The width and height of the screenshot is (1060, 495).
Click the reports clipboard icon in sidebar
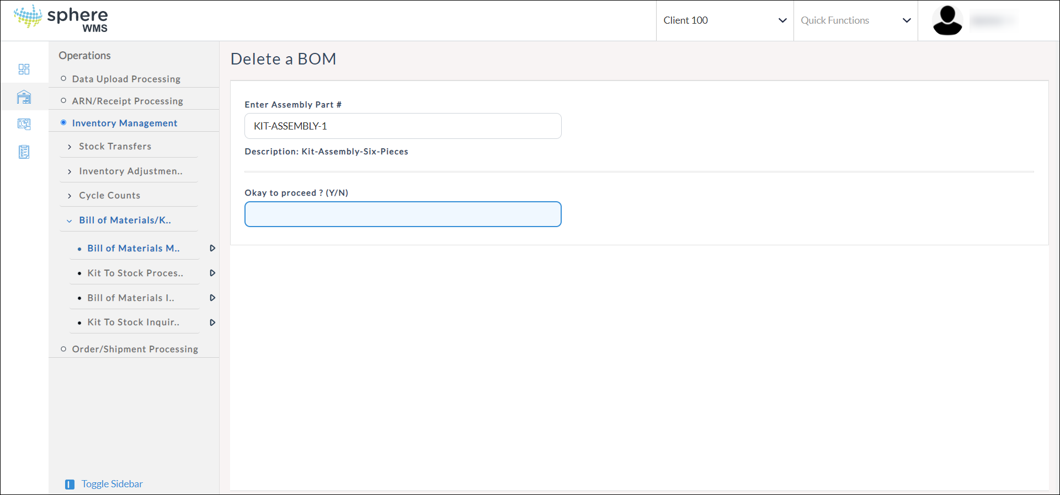(24, 152)
